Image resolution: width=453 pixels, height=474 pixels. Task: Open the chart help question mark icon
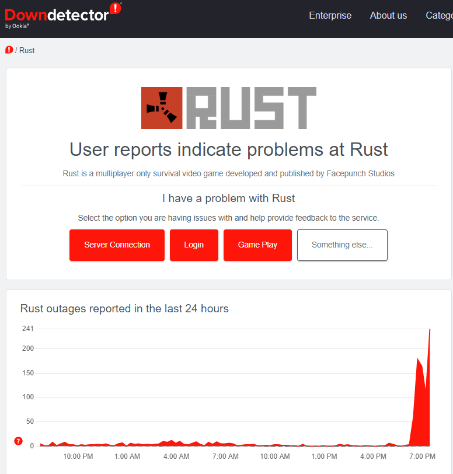[19, 441]
